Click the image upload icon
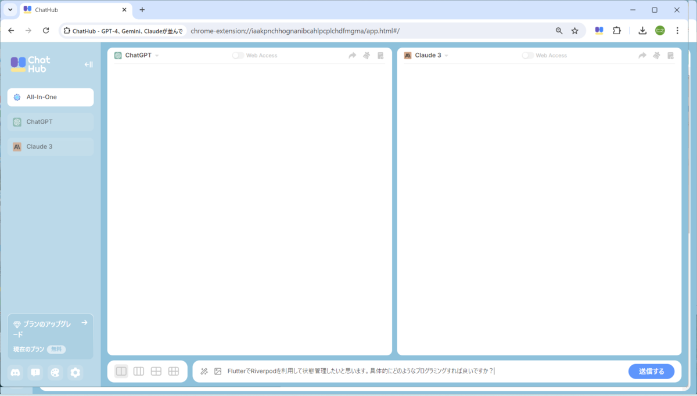 click(218, 371)
